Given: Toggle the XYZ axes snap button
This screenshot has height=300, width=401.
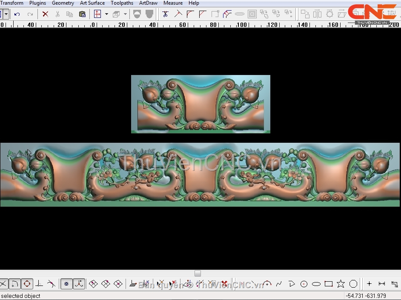Looking at the screenshot, I should pyautogui.click(x=79, y=284).
